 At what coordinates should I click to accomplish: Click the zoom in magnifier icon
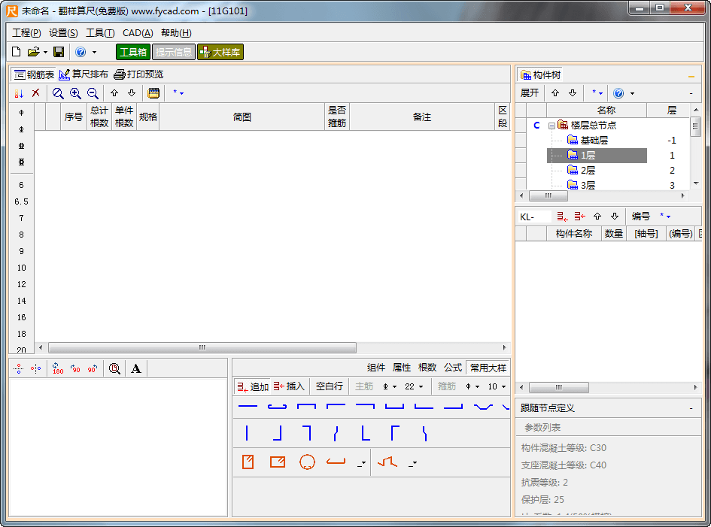75,93
